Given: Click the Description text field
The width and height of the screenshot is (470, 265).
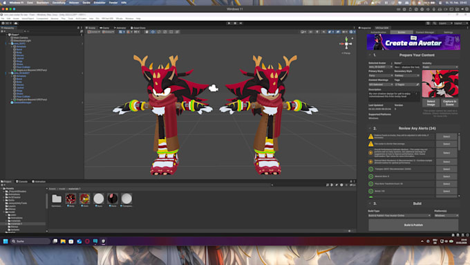Looking at the screenshot, I should coord(393,96).
